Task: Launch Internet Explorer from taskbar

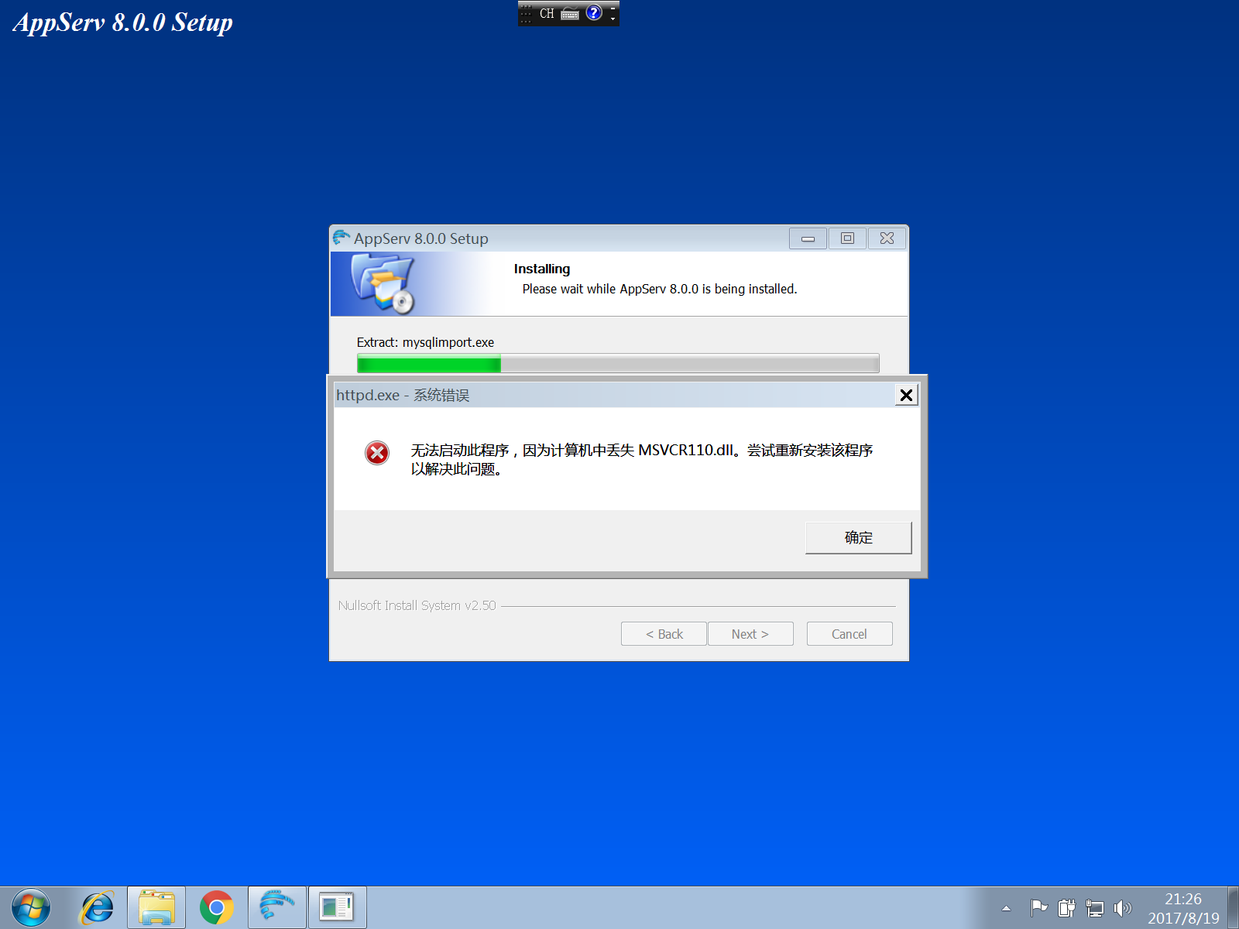Action: (x=97, y=907)
